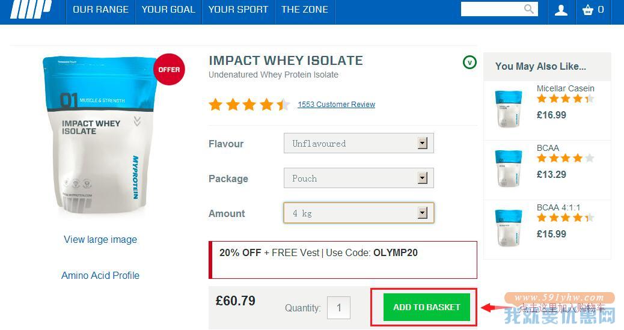624x330 pixels.
Task: Click the search magnifier icon
Action: tap(528, 9)
